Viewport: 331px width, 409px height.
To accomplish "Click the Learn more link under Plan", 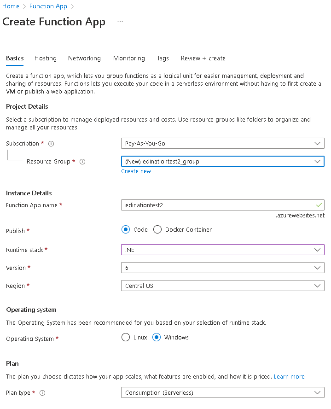I will pos(289,376).
